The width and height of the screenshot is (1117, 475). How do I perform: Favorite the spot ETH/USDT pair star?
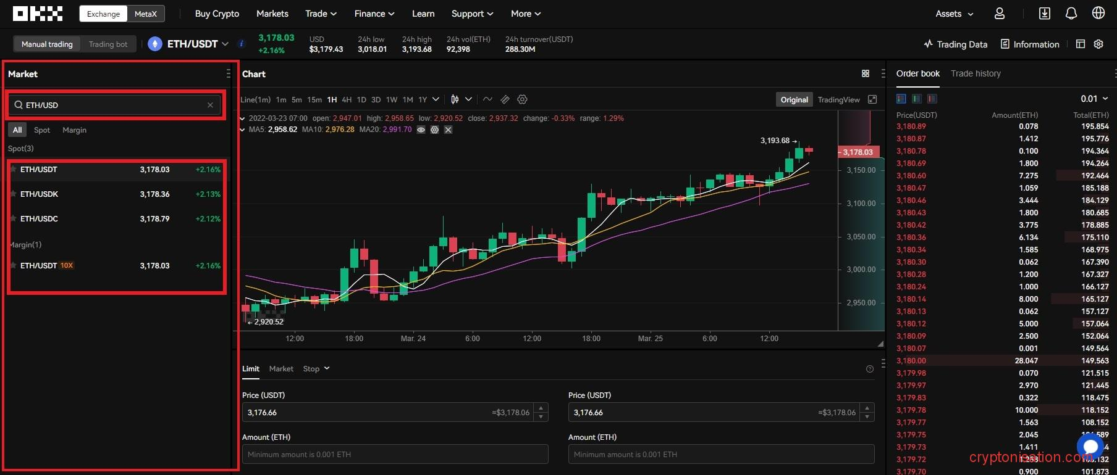(13, 169)
